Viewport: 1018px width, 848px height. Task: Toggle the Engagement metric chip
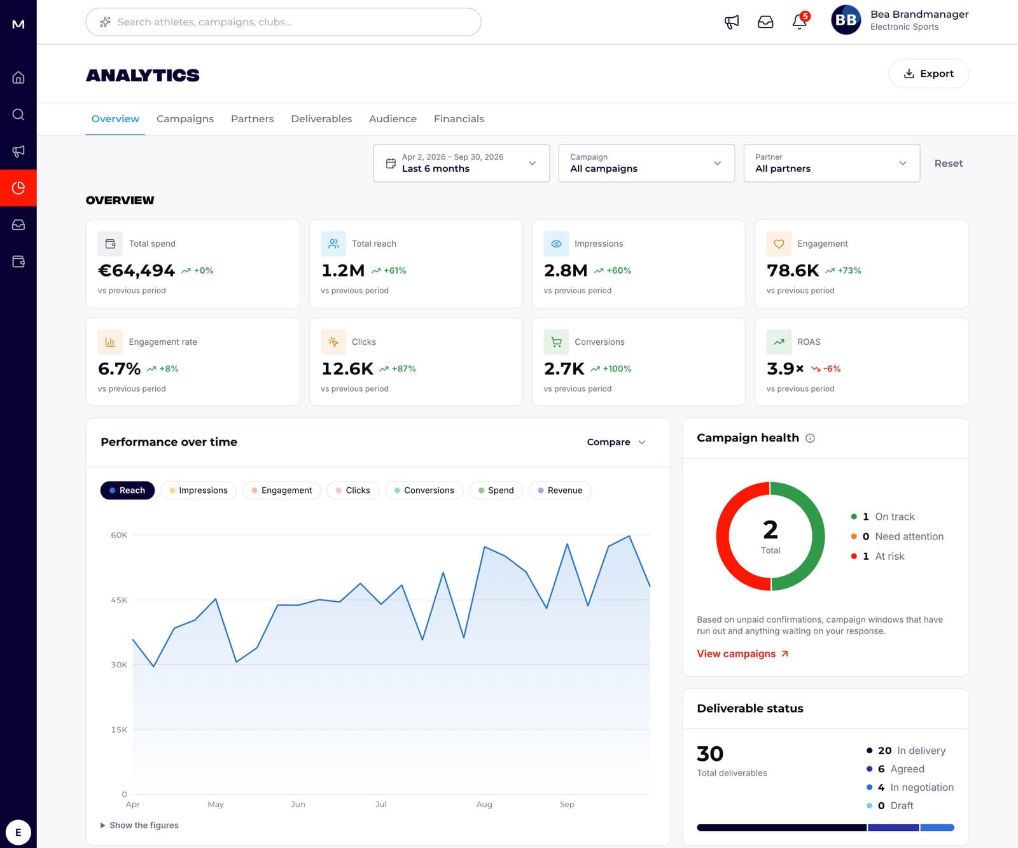click(281, 490)
